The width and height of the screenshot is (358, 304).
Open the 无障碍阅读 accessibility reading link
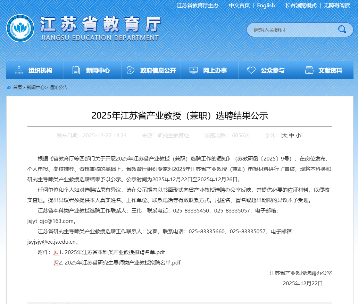pos(337,6)
